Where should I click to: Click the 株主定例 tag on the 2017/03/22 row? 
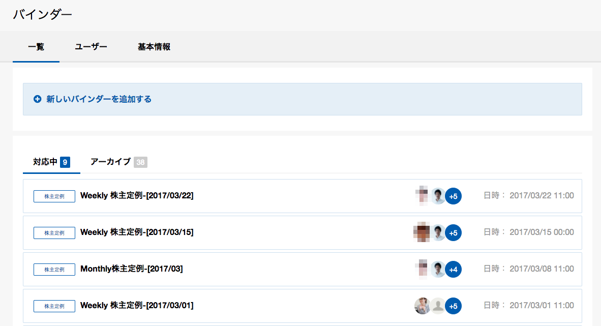(x=54, y=196)
